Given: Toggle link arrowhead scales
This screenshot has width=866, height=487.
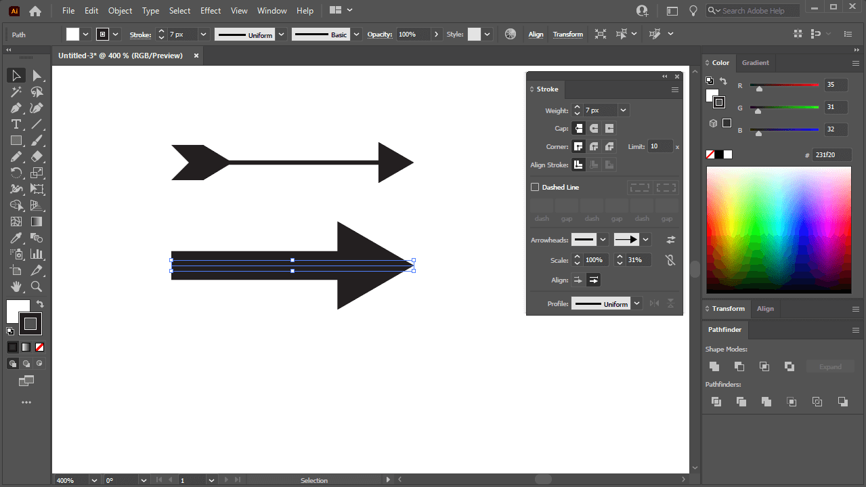Looking at the screenshot, I should click(x=670, y=259).
